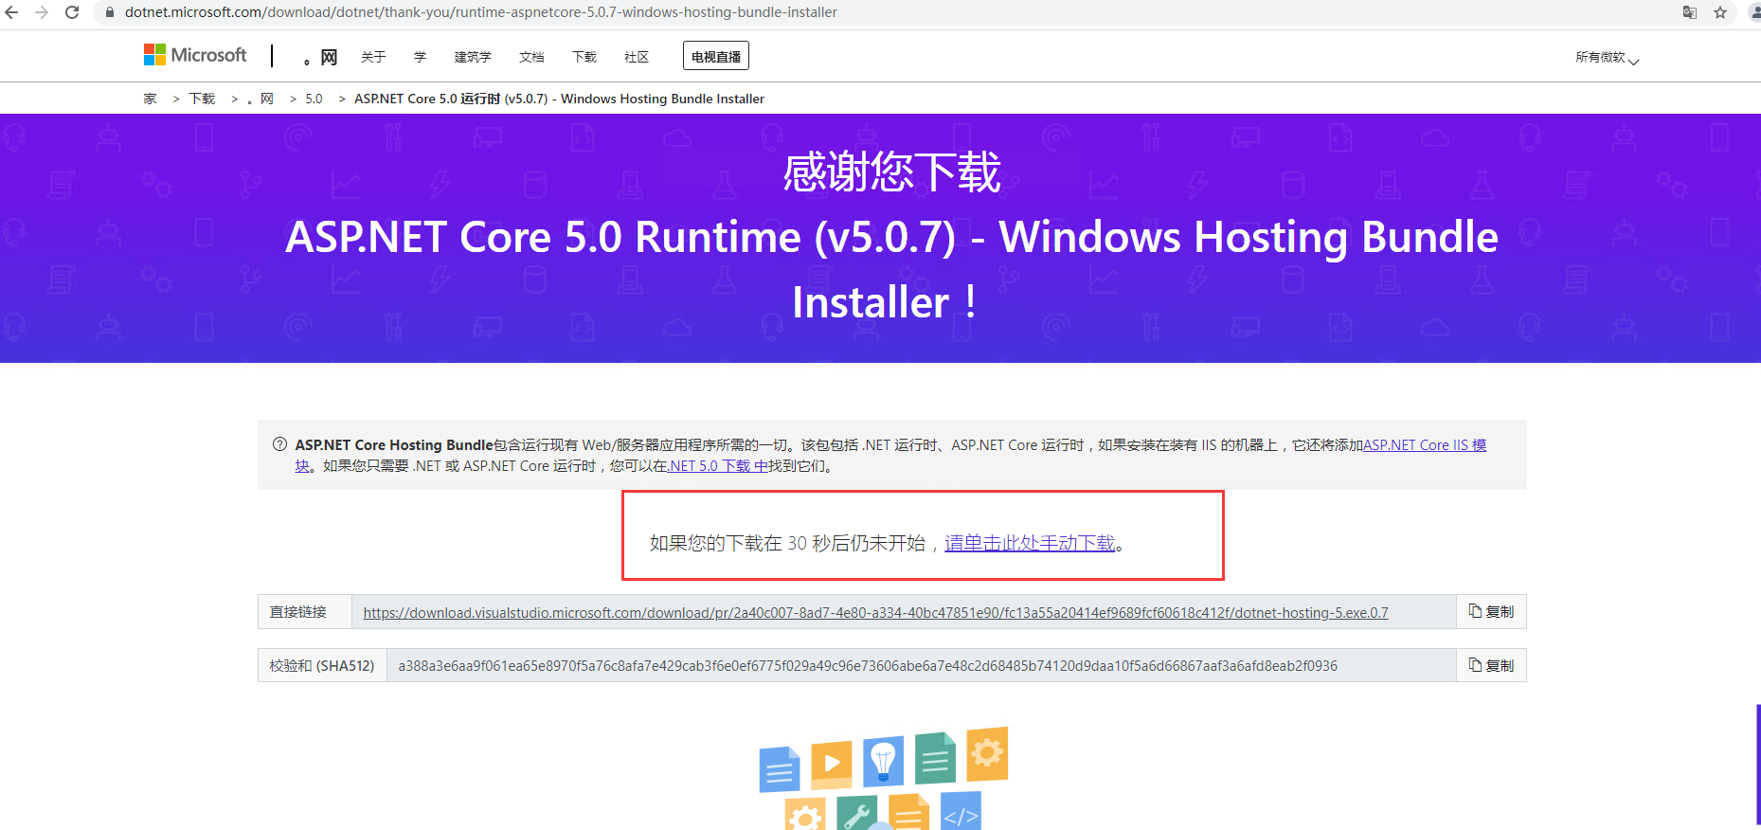Click the 校验和 (SHA512) label
This screenshot has height=830, width=1761.
coord(322,666)
